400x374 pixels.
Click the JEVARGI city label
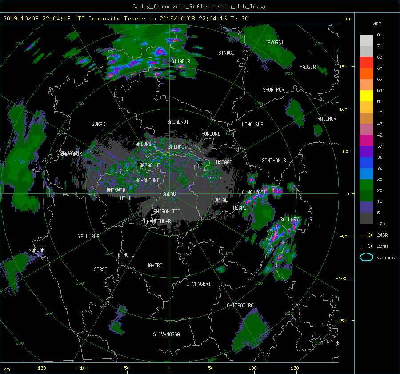(274, 43)
